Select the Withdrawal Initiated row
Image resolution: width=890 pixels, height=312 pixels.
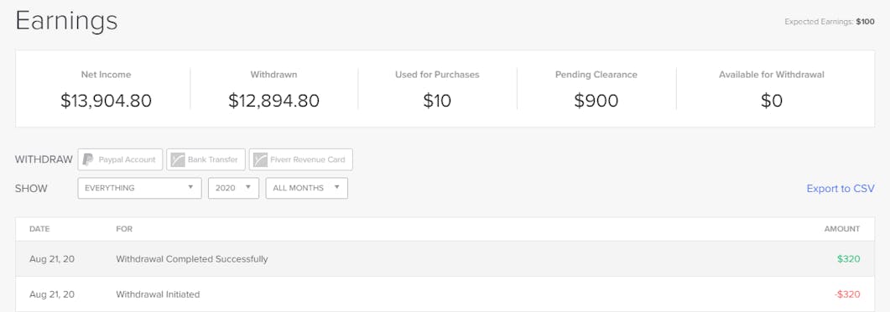pos(445,294)
